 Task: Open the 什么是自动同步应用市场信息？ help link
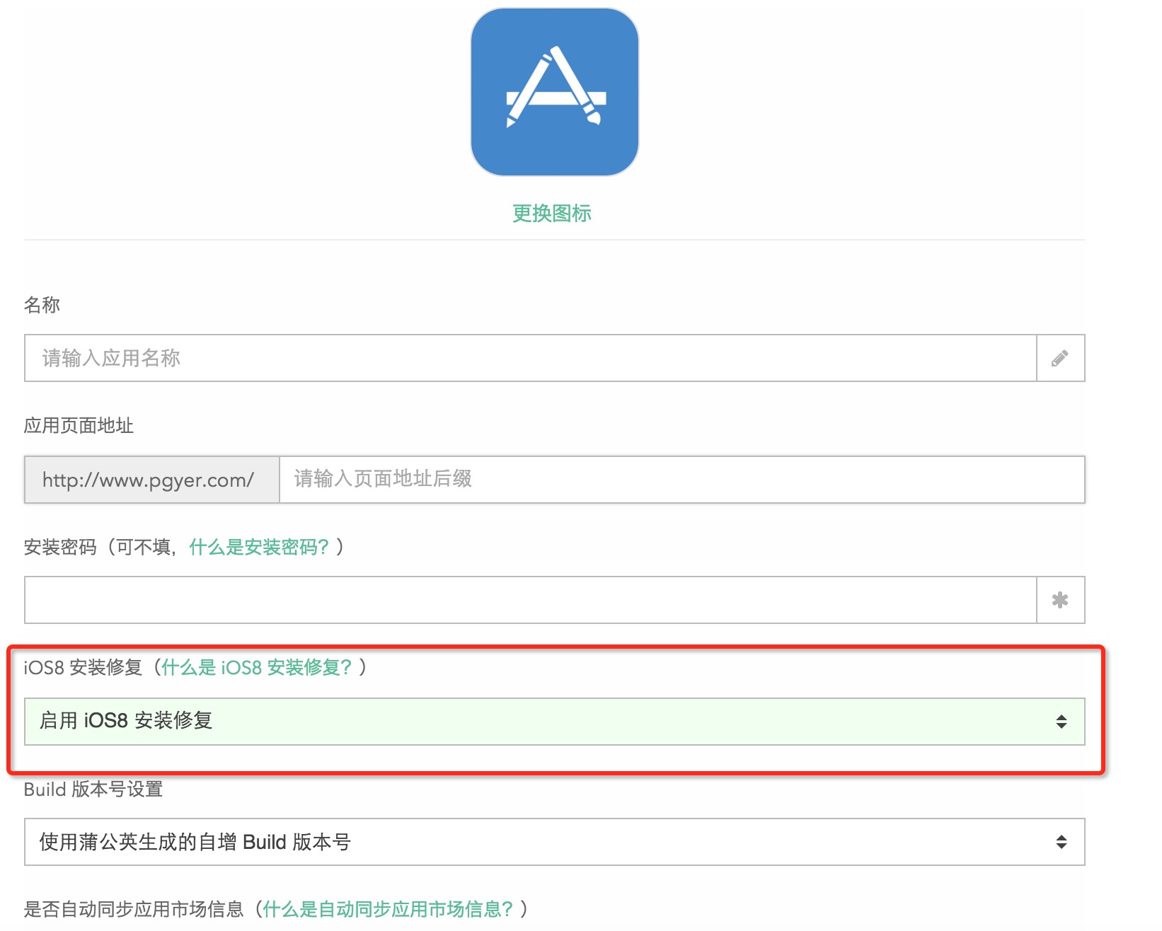387,909
